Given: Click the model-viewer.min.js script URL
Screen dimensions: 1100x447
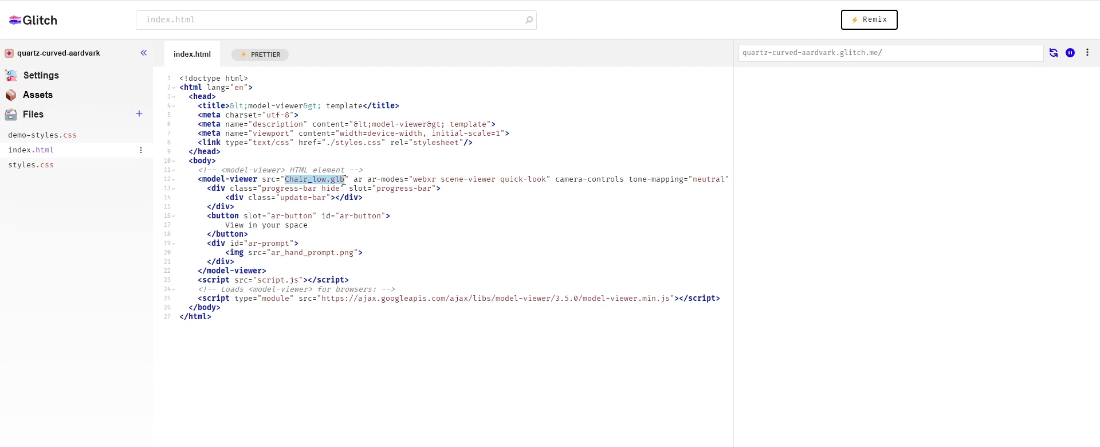Looking at the screenshot, I should pyautogui.click(x=496, y=299).
